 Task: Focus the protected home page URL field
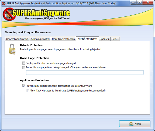point(85,72)
